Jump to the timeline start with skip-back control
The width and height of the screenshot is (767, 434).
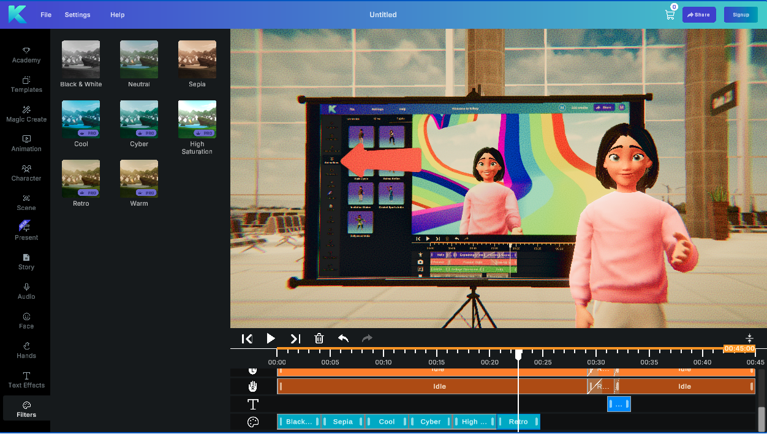click(x=247, y=339)
